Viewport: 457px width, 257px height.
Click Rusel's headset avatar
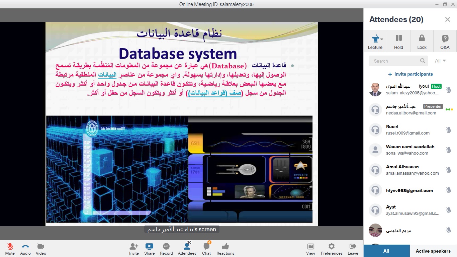click(x=375, y=130)
